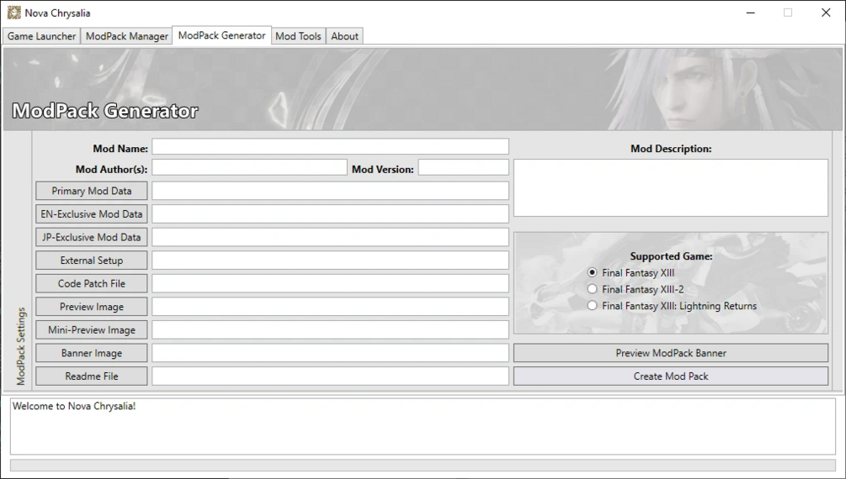Image resolution: width=846 pixels, height=479 pixels.
Task: Close the Nova Chrysalia window
Action: (826, 13)
